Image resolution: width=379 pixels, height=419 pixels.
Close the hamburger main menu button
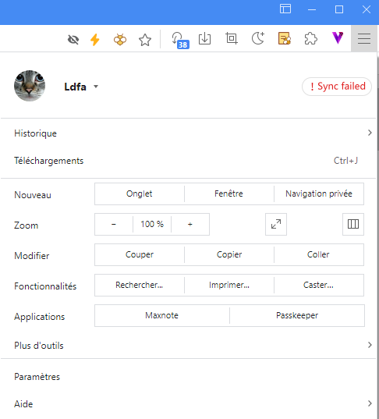coord(364,38)
